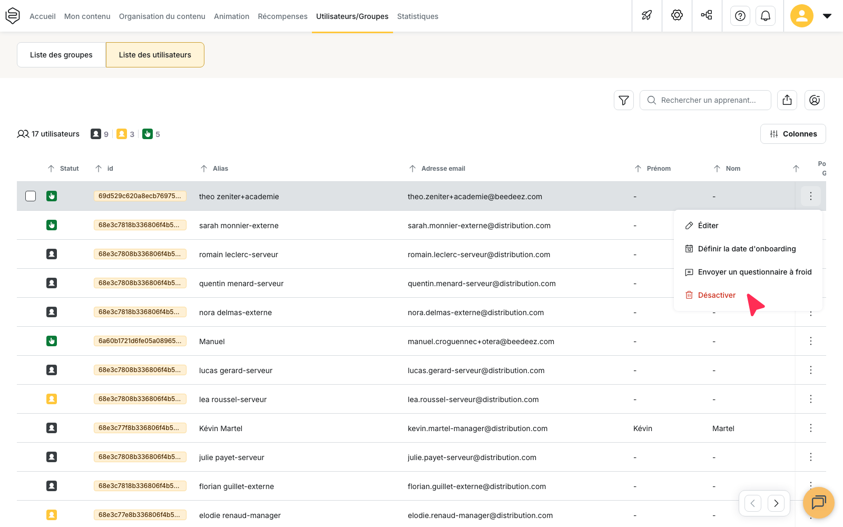This screenshot has height=527, width=843.
Task: Open the chat support bubble
Action: (819, 503)
